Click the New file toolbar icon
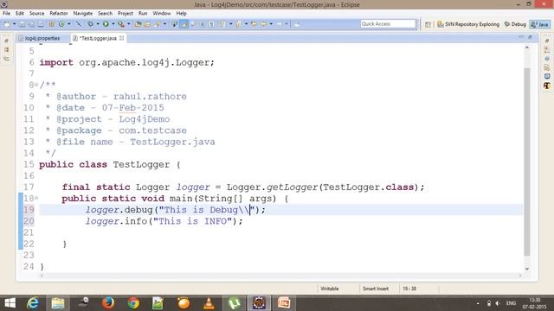 (x=7, y=24)
